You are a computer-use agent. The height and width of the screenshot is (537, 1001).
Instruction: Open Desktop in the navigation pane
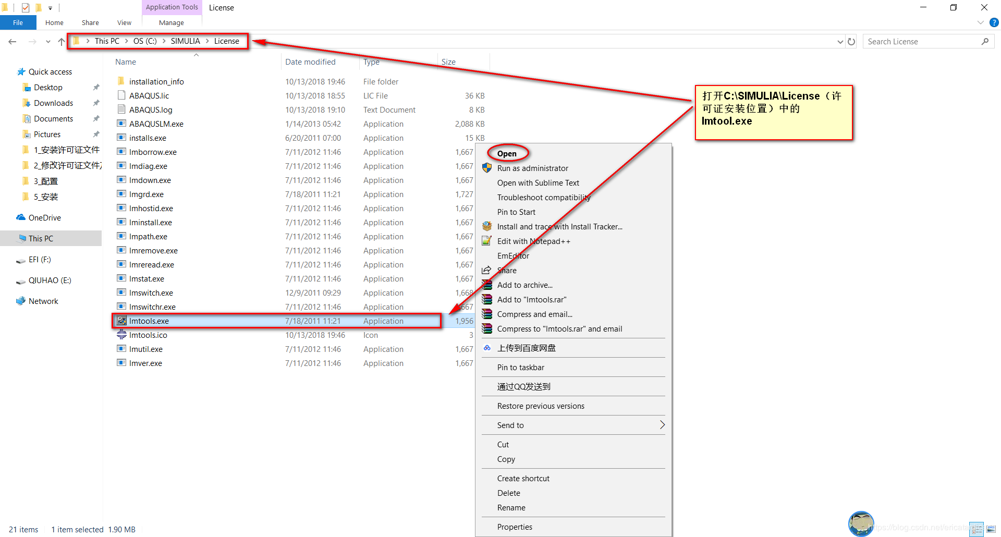pos(48,88)
